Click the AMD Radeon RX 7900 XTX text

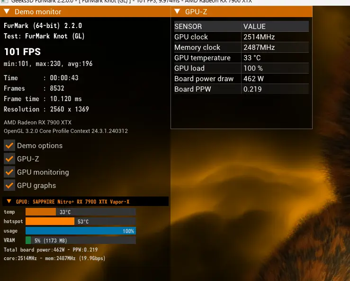[37, 122]
